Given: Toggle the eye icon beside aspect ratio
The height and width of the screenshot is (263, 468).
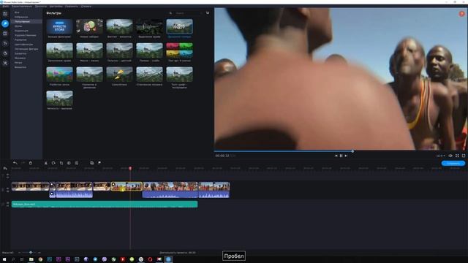Looking at the screenshot, I should pos(450,156).
